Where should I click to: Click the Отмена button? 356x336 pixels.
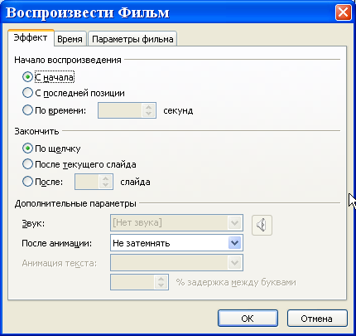pyautogui.click(x=317, y=319)
